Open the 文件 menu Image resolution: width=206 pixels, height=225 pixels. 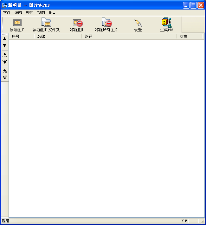click(7, 13)
